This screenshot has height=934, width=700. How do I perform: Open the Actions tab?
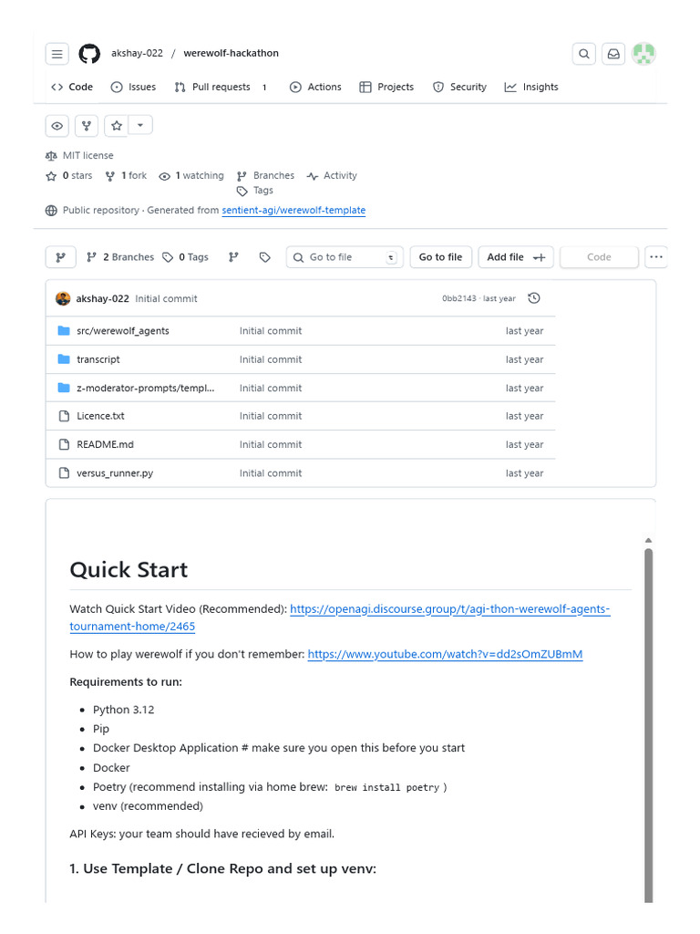[315, 87]
